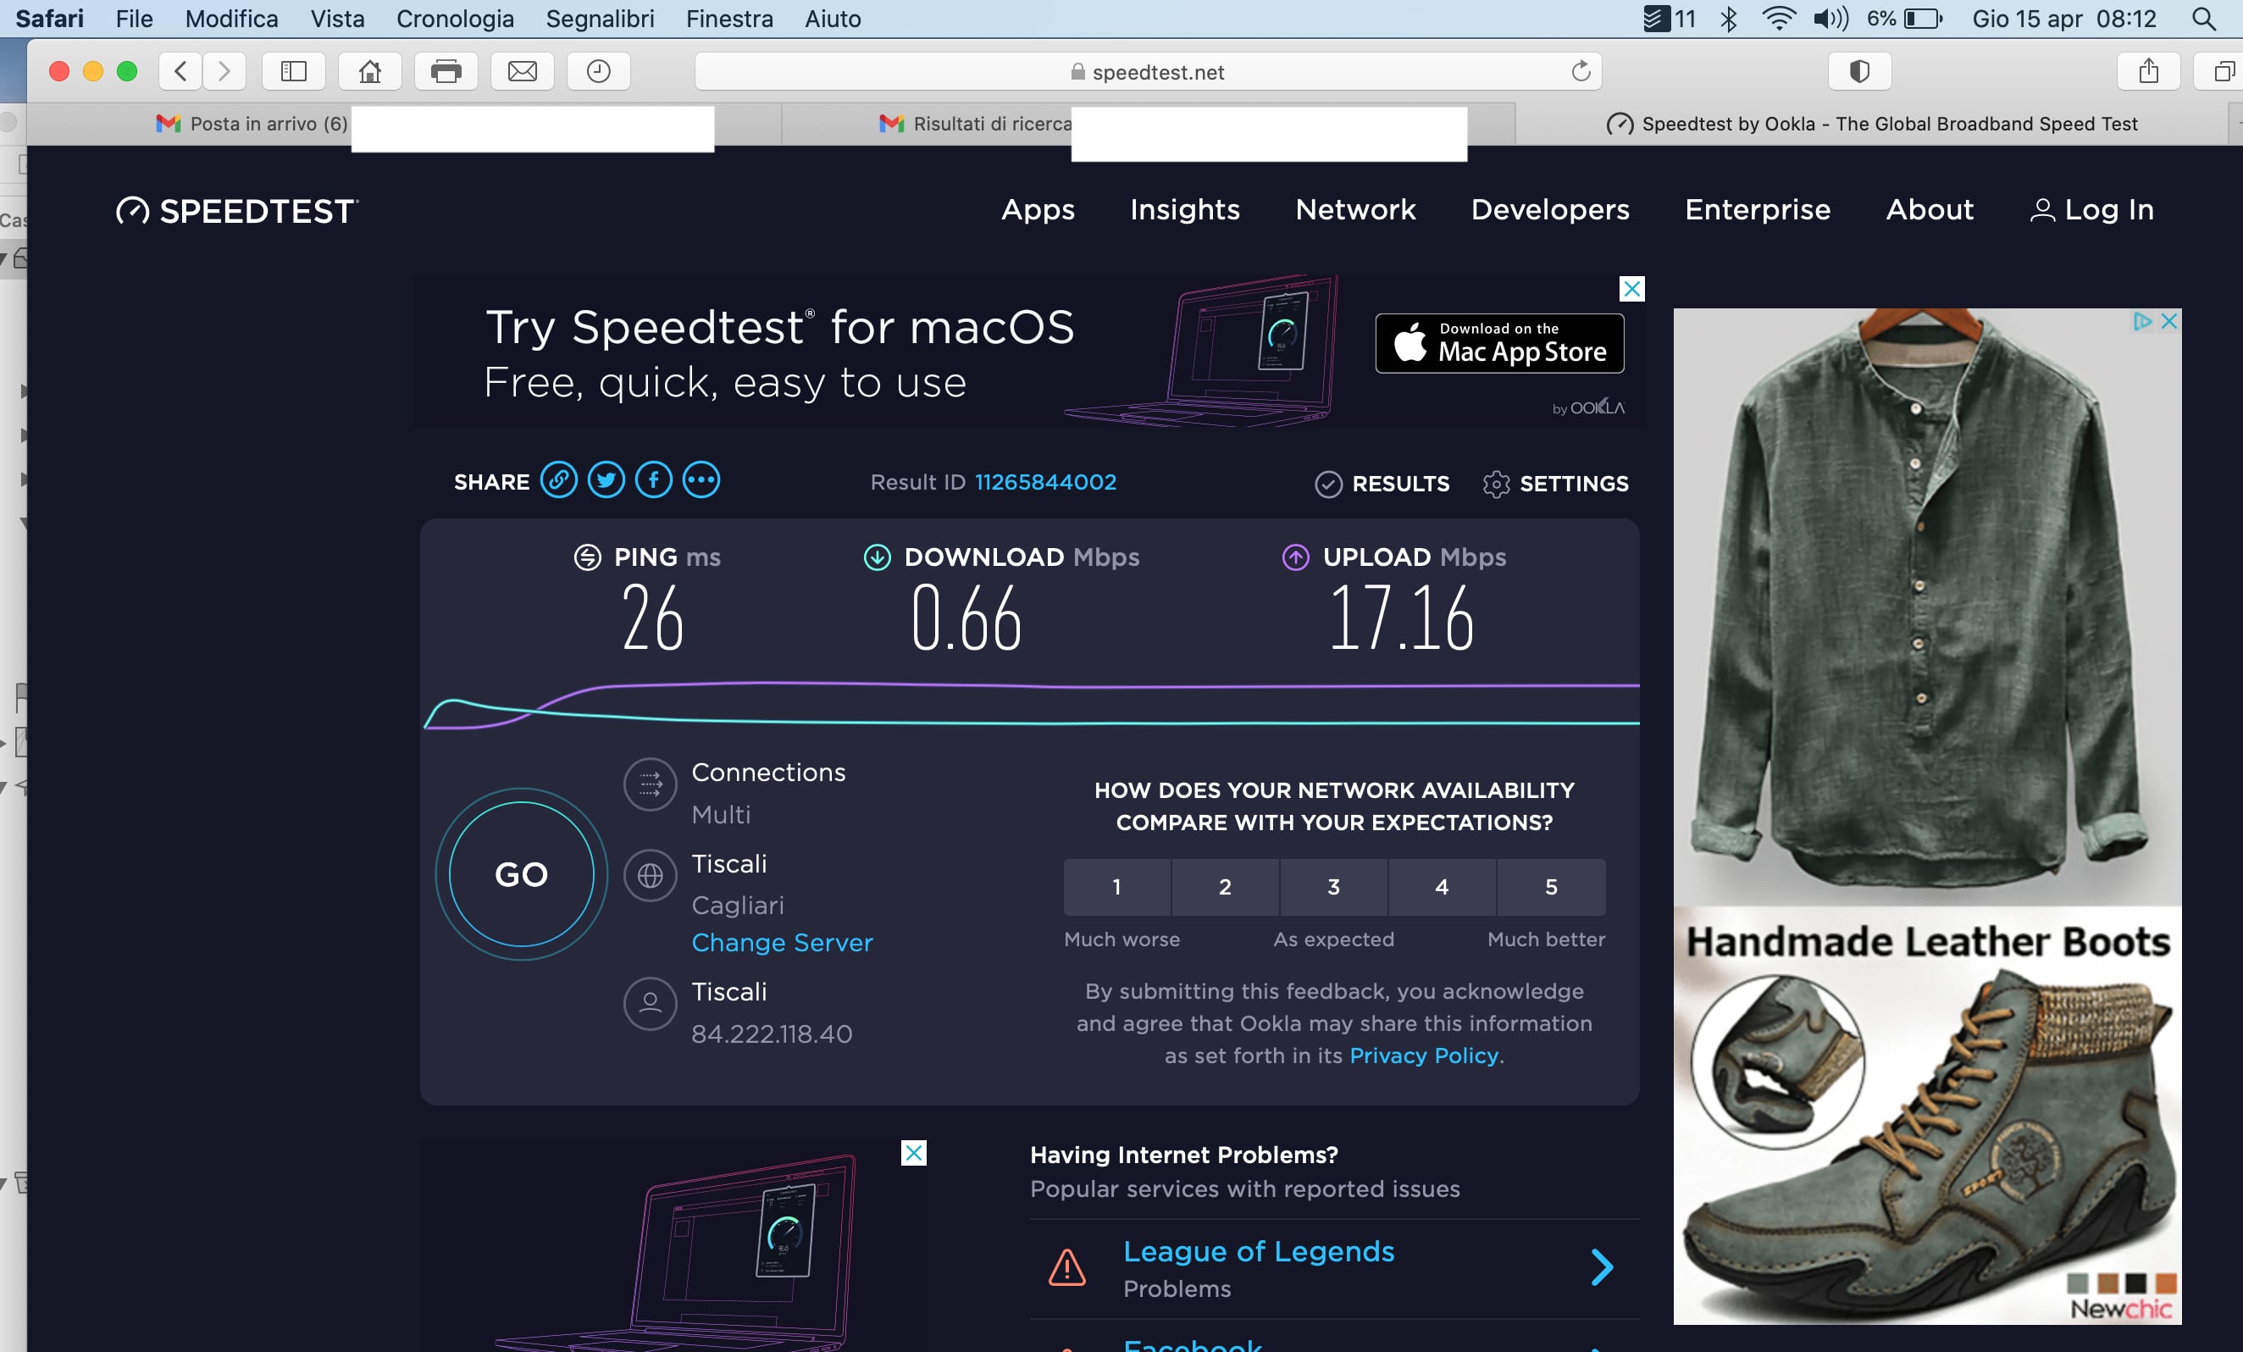Go back with Safari's back arrow
The image size is (2243, 1352).
(180, 71)
